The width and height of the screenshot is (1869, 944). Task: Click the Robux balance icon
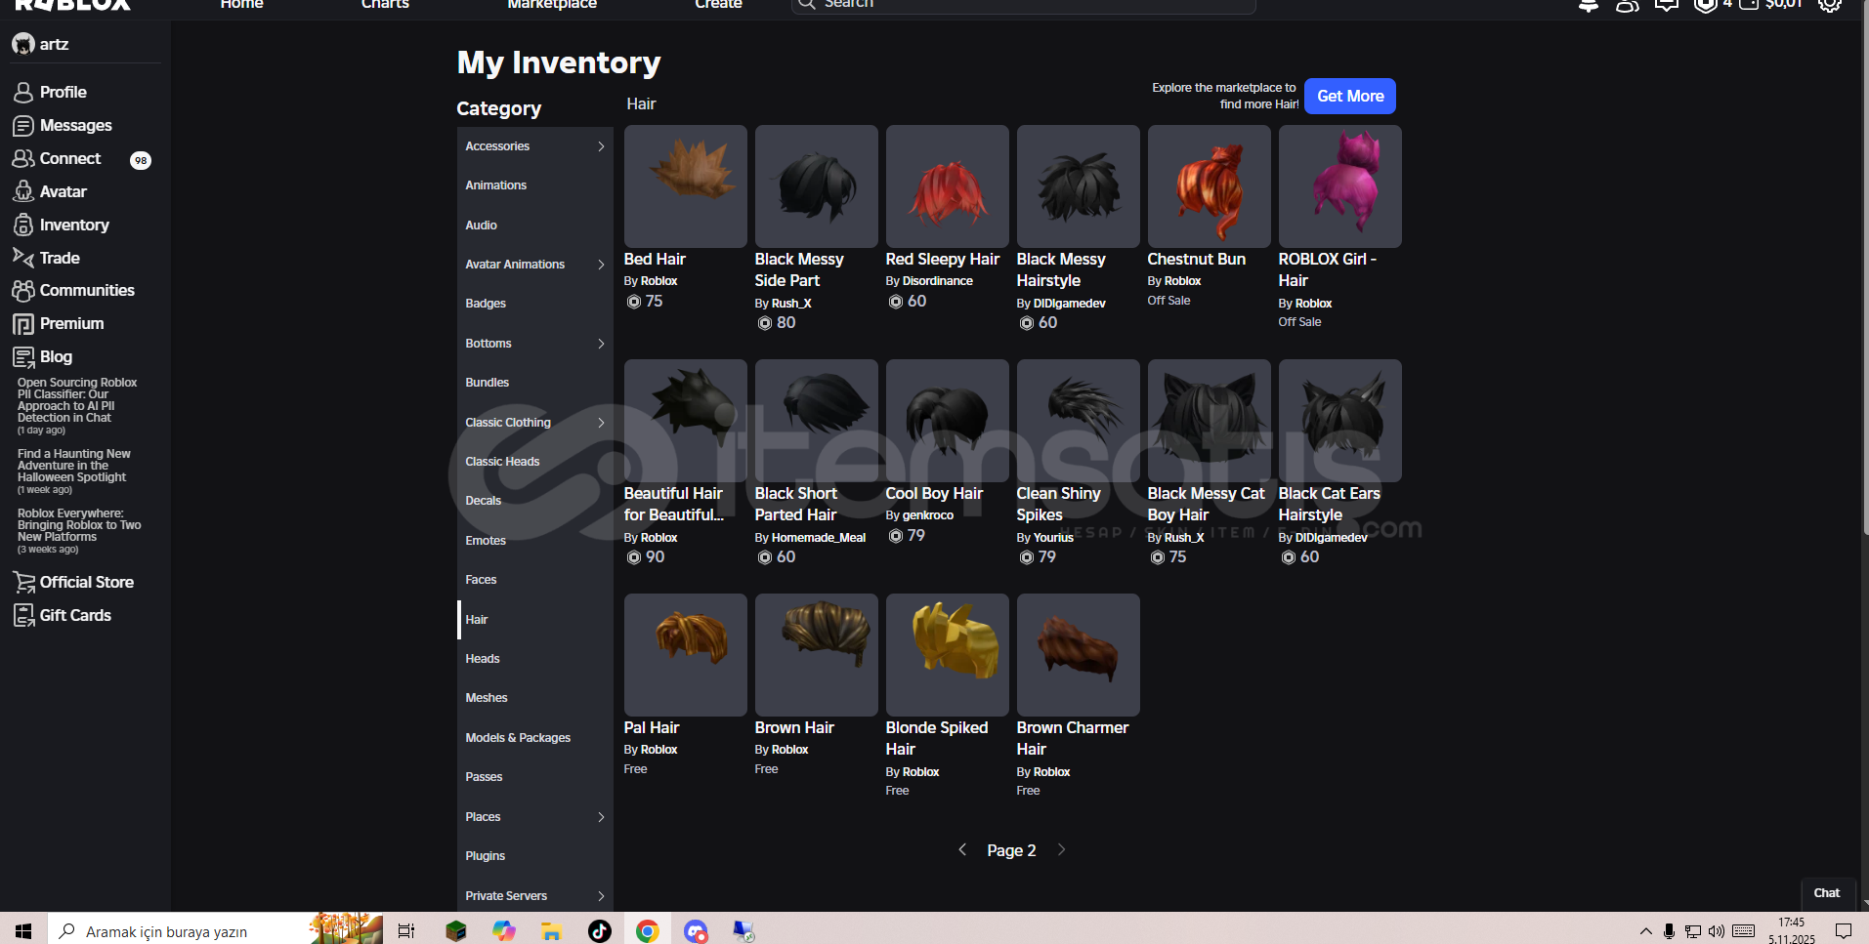[1705, 4]
